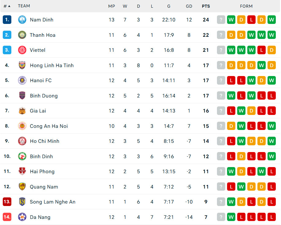The width and height of the screenshot is (281, 225).
Task: Open the question mark tile for Quang Nam
Action: pyautogui.click(x=221, y=187)
